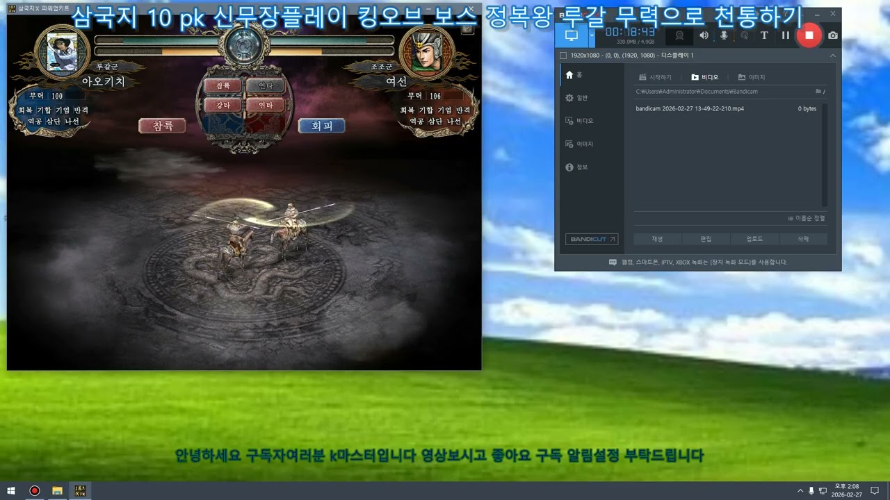Viewport: 890px width, 500px height.
Task: Click the speaker sound icon in Bandicam
Action: click(704, 35)
